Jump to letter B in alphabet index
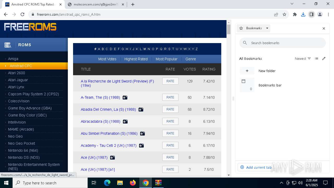The width and height of the screenshot is (334, 188). (103, 49)
